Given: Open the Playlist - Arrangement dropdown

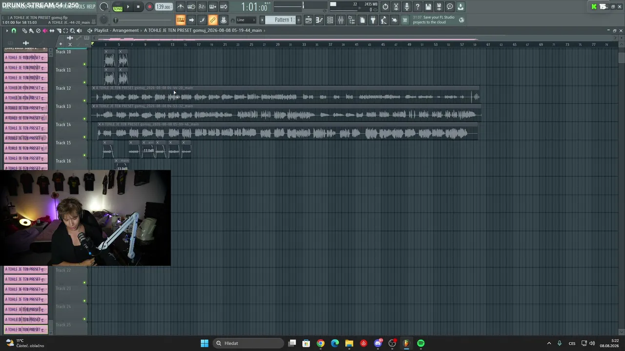Looking at the screenshot, I should pyautogui.click(x=116, y=30).
